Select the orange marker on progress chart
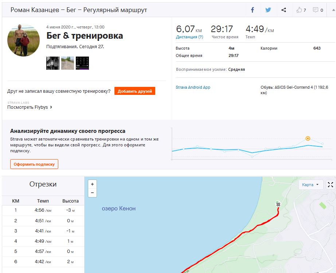336x273 pixels. pyautogui.click(x=308, y=138)
